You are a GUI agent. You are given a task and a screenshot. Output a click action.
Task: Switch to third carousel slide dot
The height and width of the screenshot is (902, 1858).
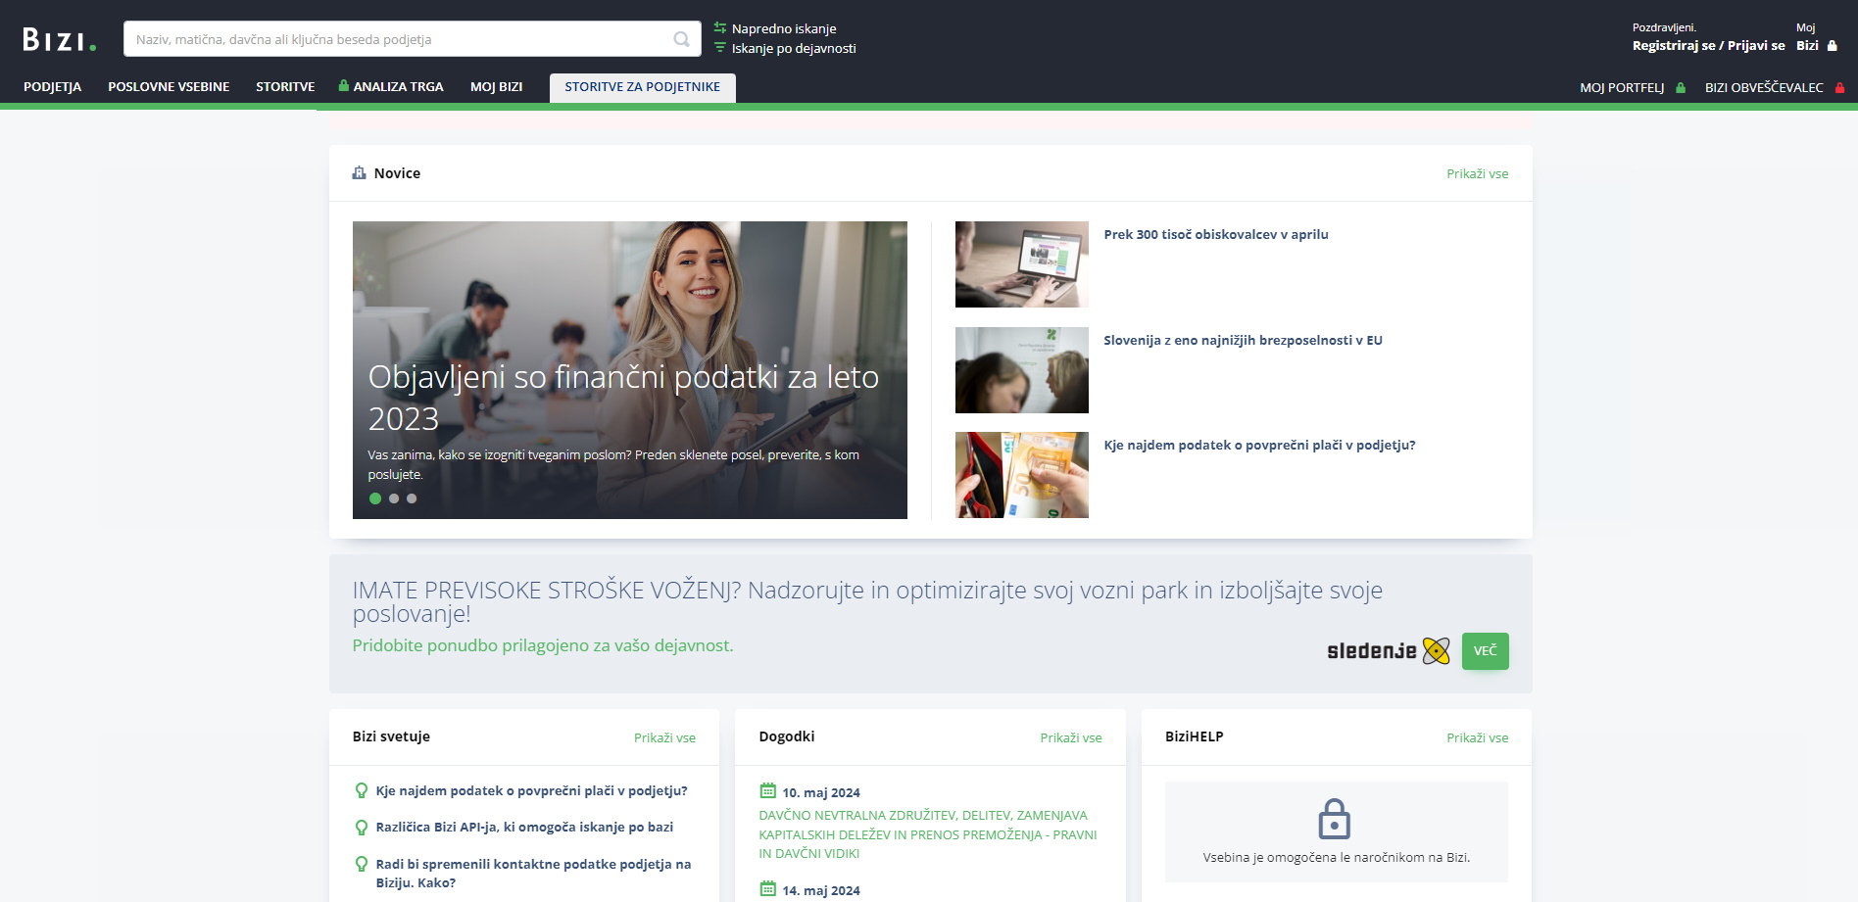pos(412,498)
